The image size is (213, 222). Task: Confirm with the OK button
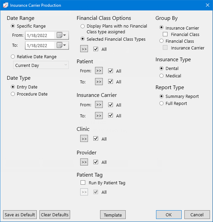pos(169,215)
